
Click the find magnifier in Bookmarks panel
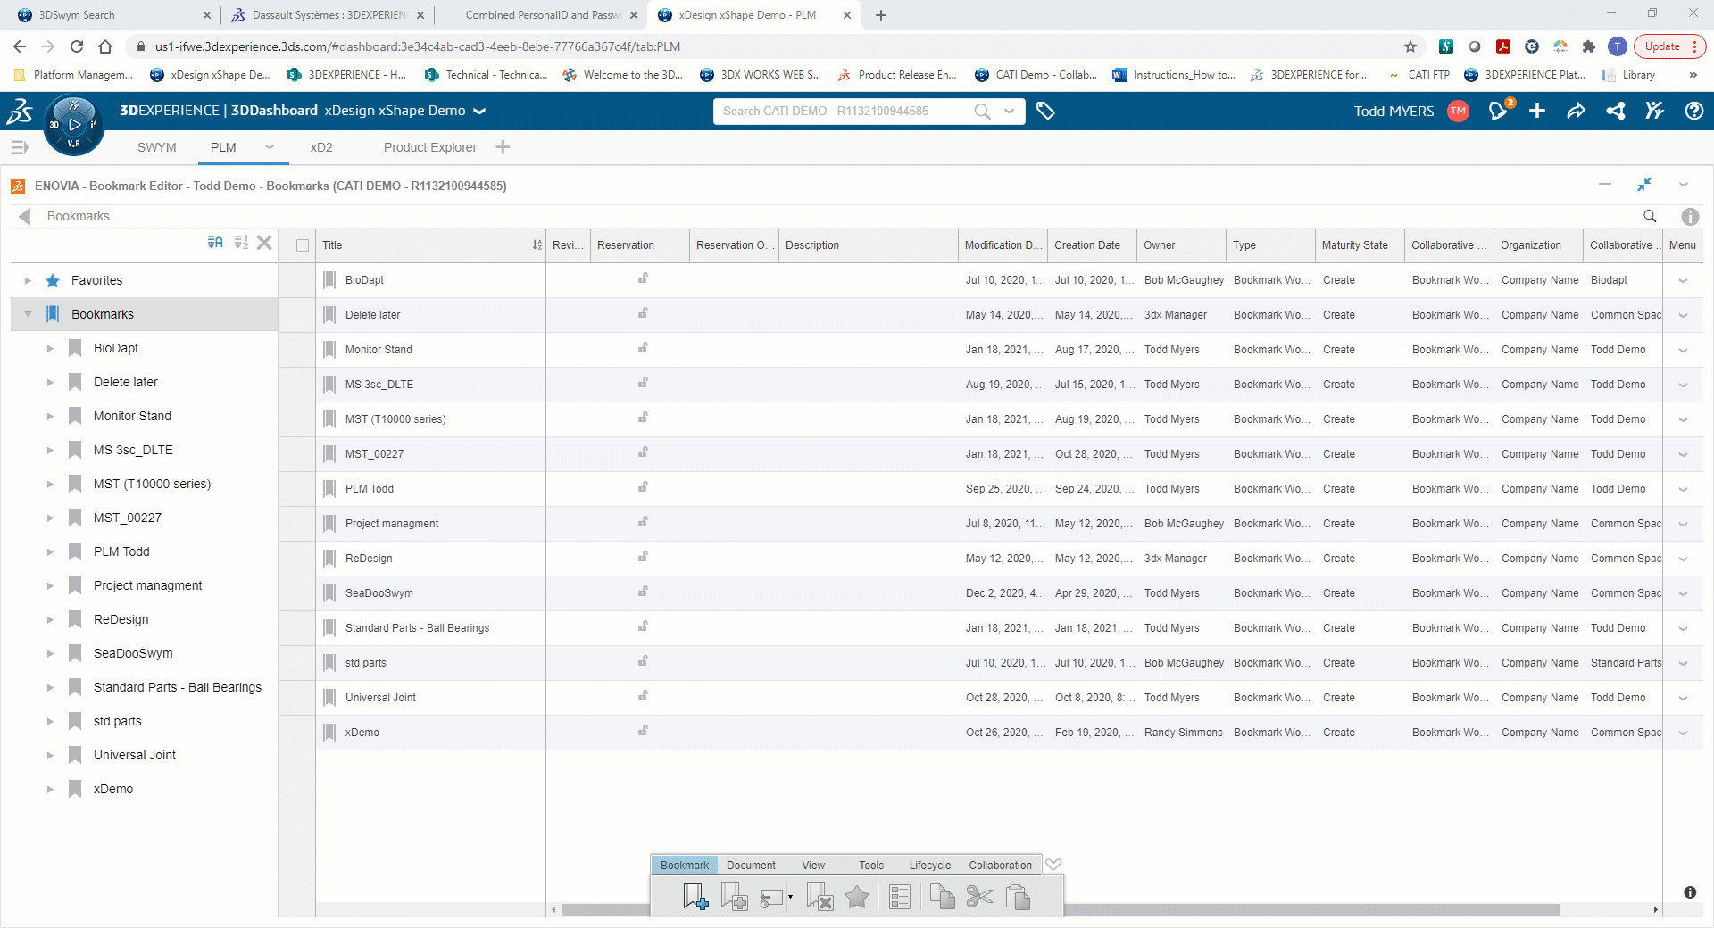(x=1650, y=216)
